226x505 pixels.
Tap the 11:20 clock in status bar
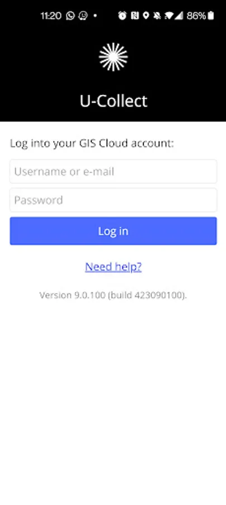click(51, 16)
